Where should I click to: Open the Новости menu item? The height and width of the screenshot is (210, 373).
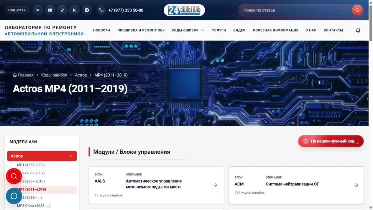point(101,30)
